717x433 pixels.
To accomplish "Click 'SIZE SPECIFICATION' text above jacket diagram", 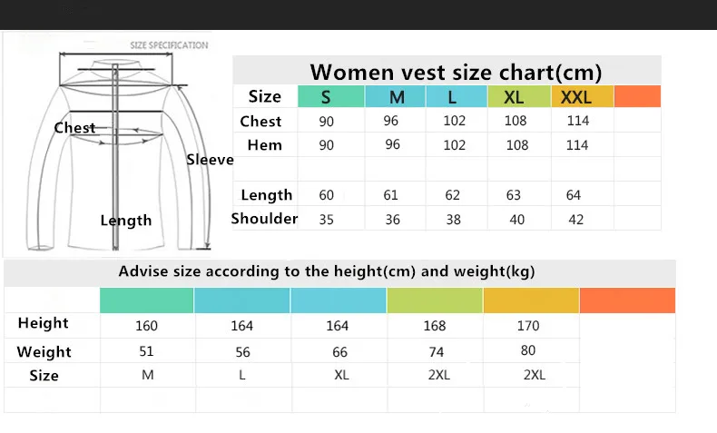I will coord(169,45).
